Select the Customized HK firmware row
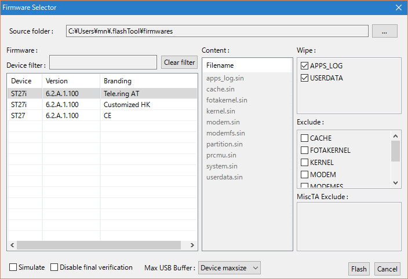Viewport: 408px width, 279px height. tap(102, 105)
